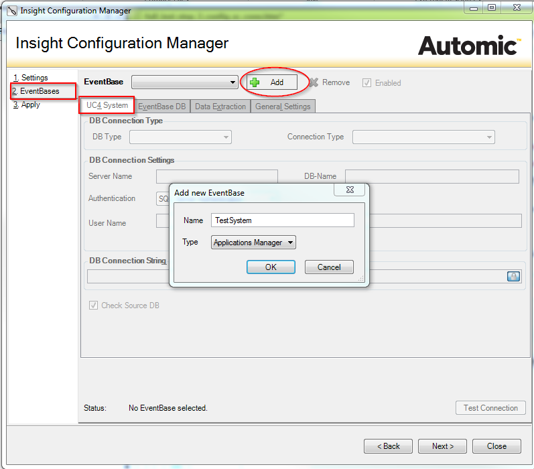Go to step 3. Apply
This screenshot has height=469, width=534.
point(27,105)
